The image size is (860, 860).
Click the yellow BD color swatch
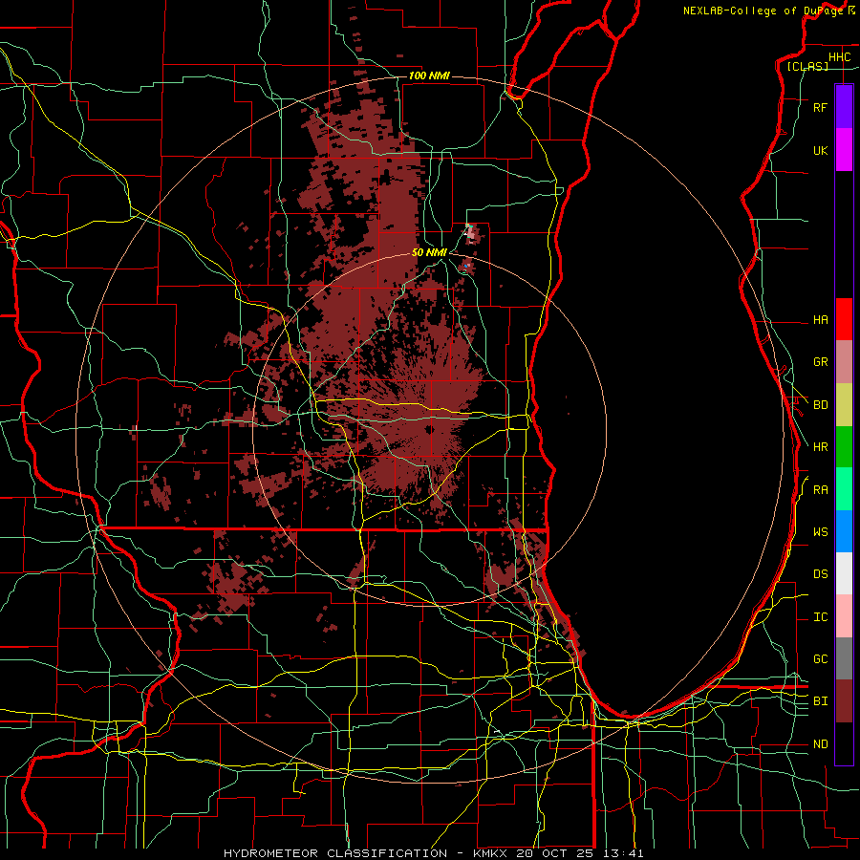(844, 404)
